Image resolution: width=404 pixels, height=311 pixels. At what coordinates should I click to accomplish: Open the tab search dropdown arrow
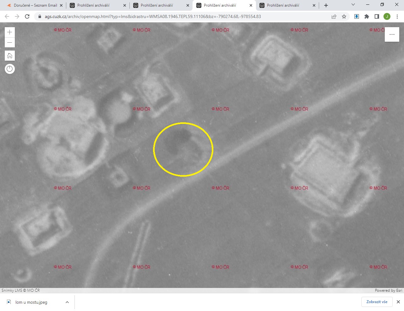(x=353, y=5)
